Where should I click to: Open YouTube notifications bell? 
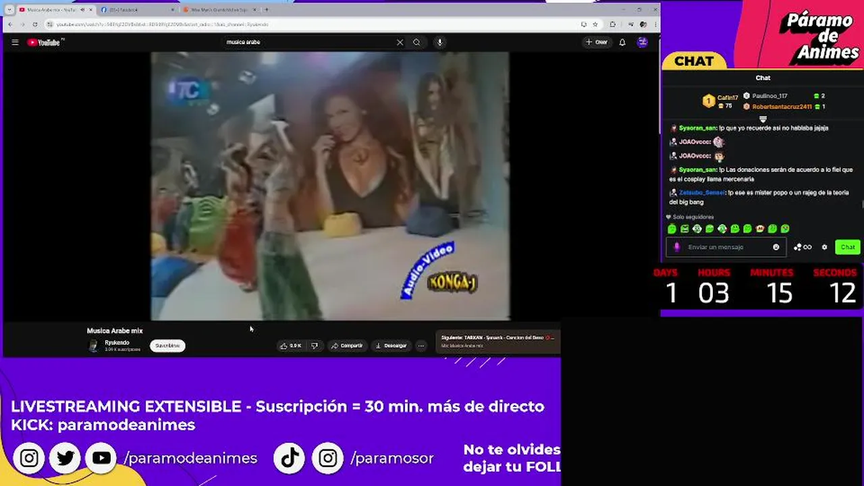pos(622,42)
